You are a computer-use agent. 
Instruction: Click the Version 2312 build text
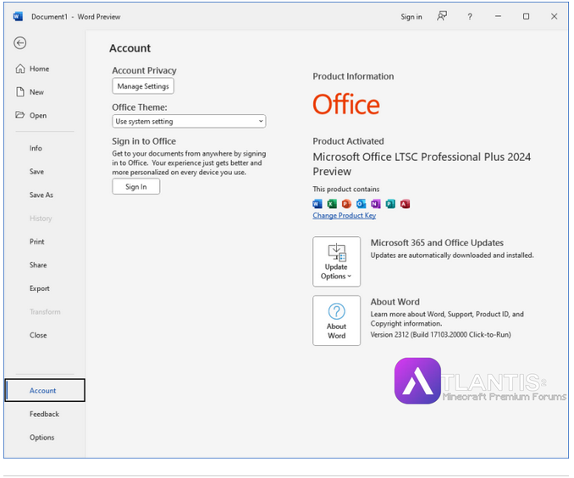click(440, 335)
